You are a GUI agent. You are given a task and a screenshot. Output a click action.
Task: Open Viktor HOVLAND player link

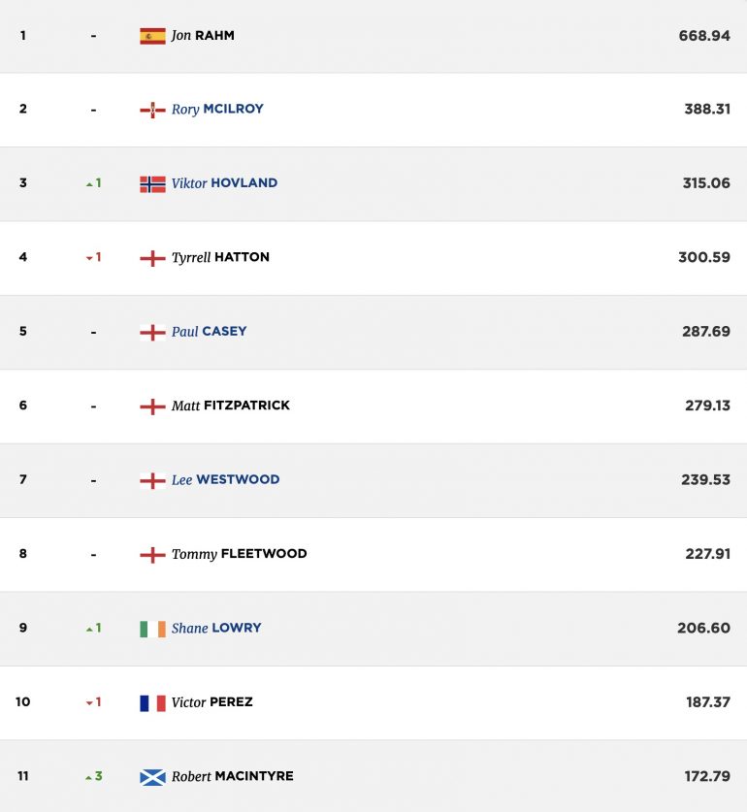coord(224,183)
